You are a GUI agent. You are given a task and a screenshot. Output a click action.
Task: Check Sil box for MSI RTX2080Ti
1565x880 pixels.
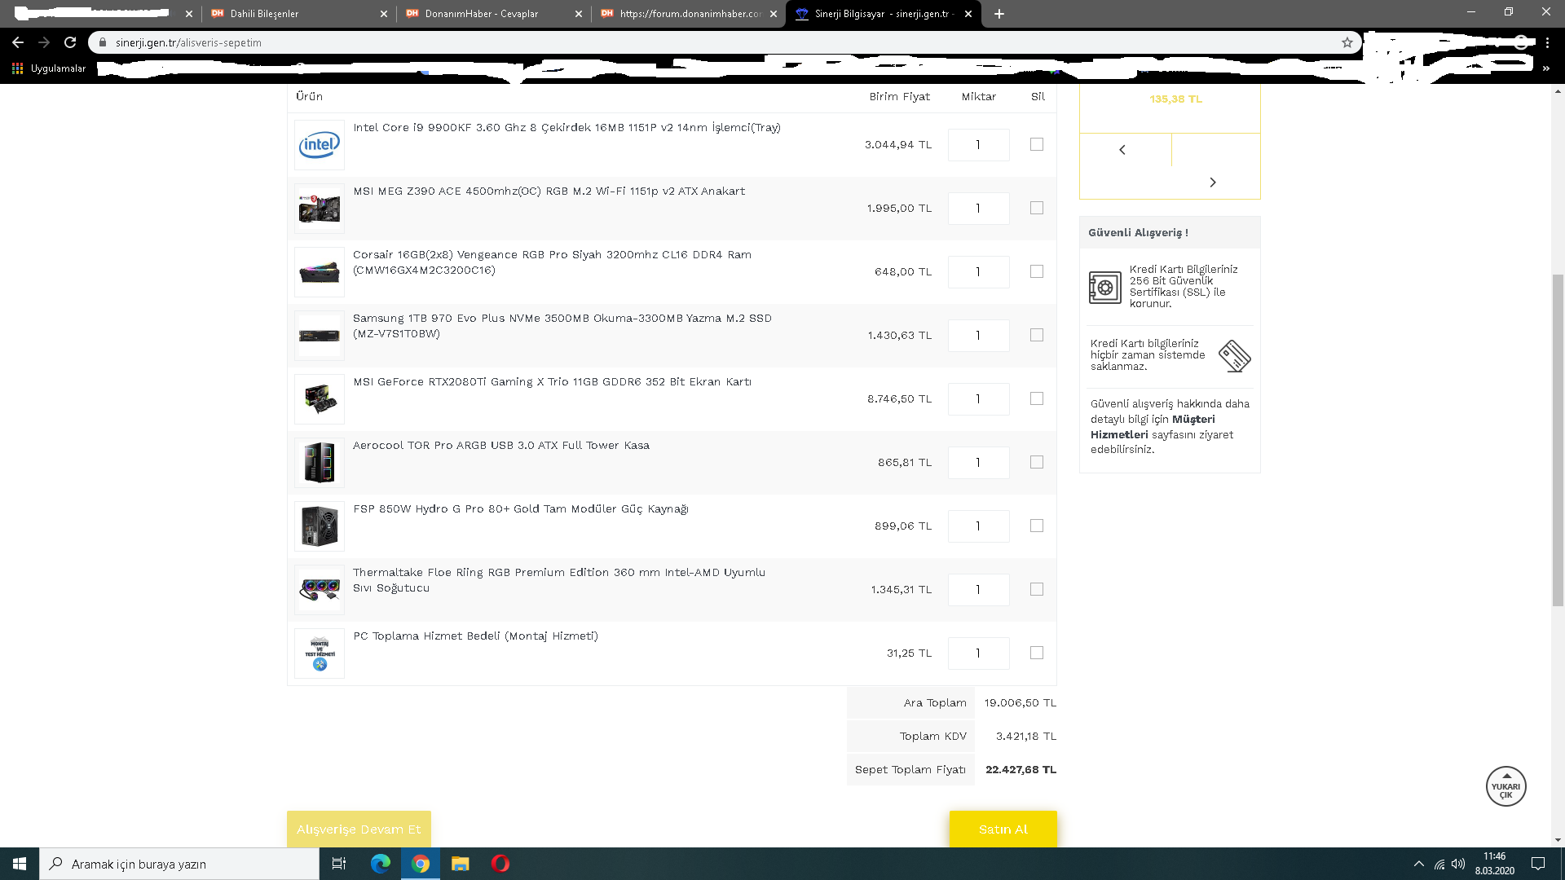[x=1037, y=398]
